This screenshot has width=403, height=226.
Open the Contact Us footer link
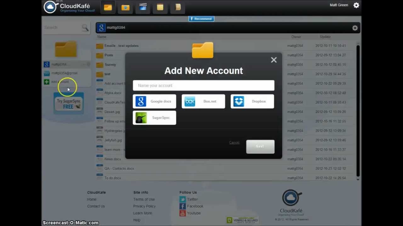click(96, 206)
